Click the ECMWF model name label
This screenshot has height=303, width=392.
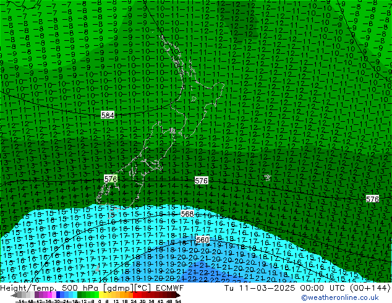(170, 288)
